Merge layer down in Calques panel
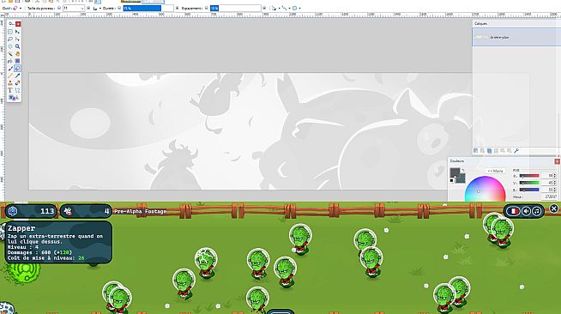This screenshot has height=314, width=561. [x=496, y=150]
